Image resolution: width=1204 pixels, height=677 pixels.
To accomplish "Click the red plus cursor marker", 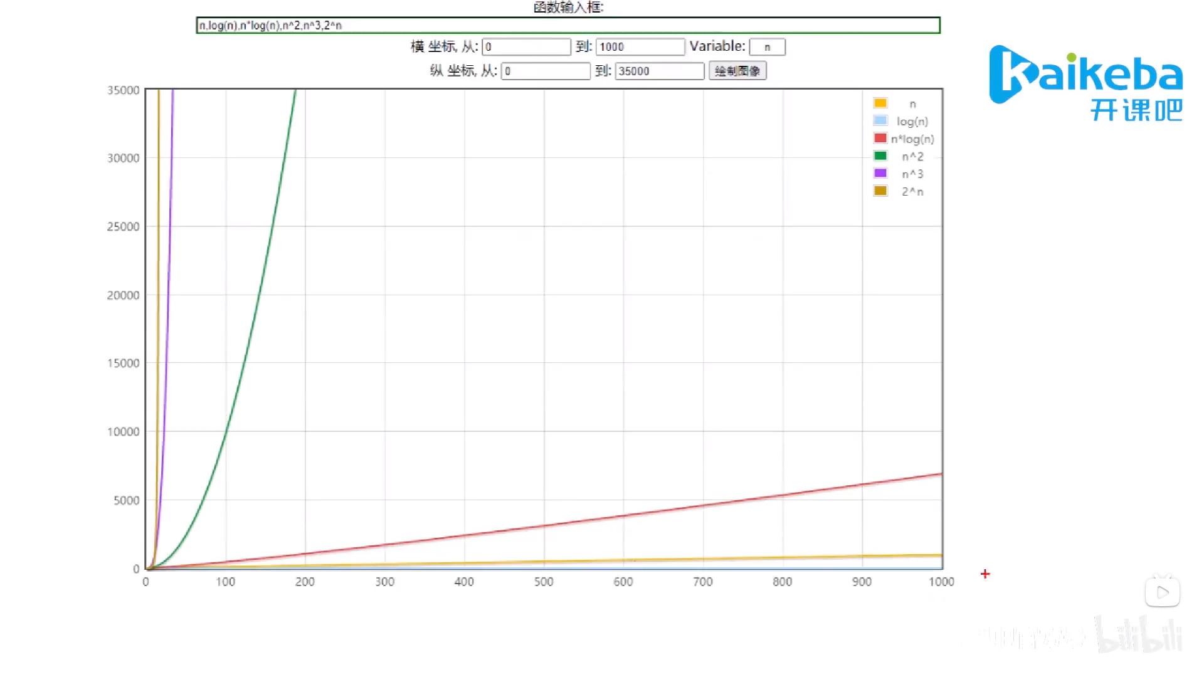I will tap(985, 574).
